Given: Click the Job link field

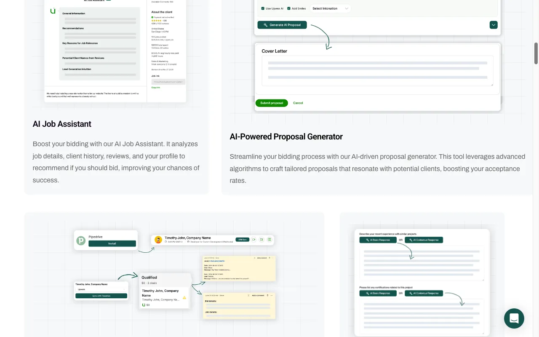Looking at the screenshot, I should 168,82.
